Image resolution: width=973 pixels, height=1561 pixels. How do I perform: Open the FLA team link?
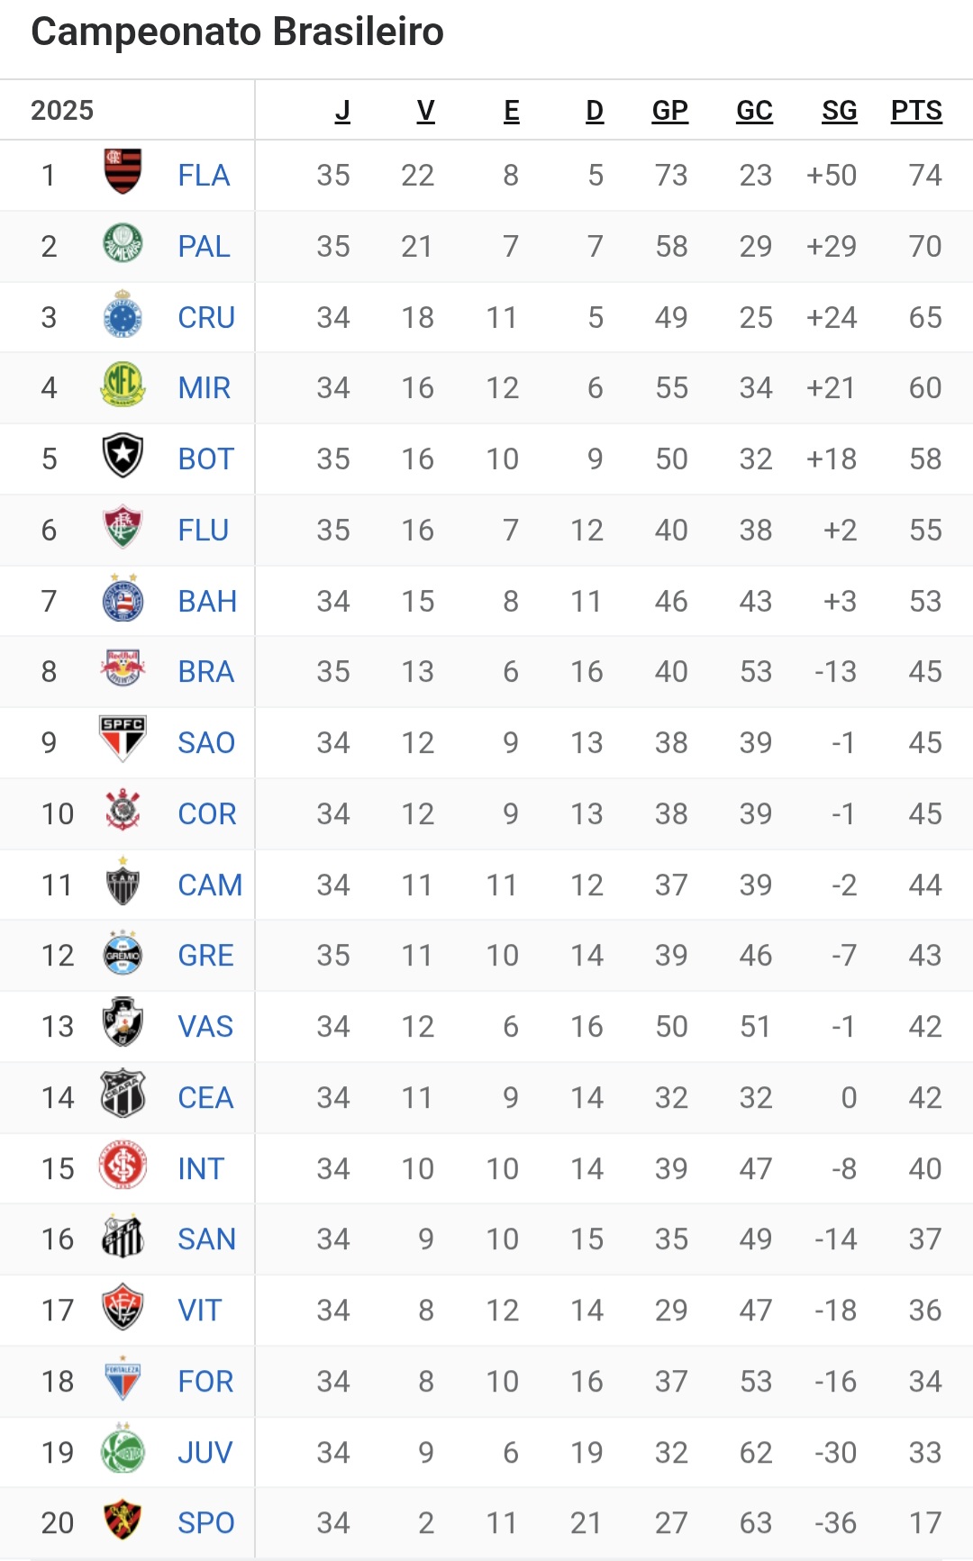click(204, 175)
